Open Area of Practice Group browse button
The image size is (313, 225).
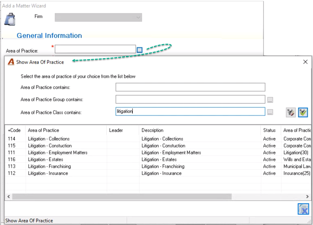(x=270, y=100)
